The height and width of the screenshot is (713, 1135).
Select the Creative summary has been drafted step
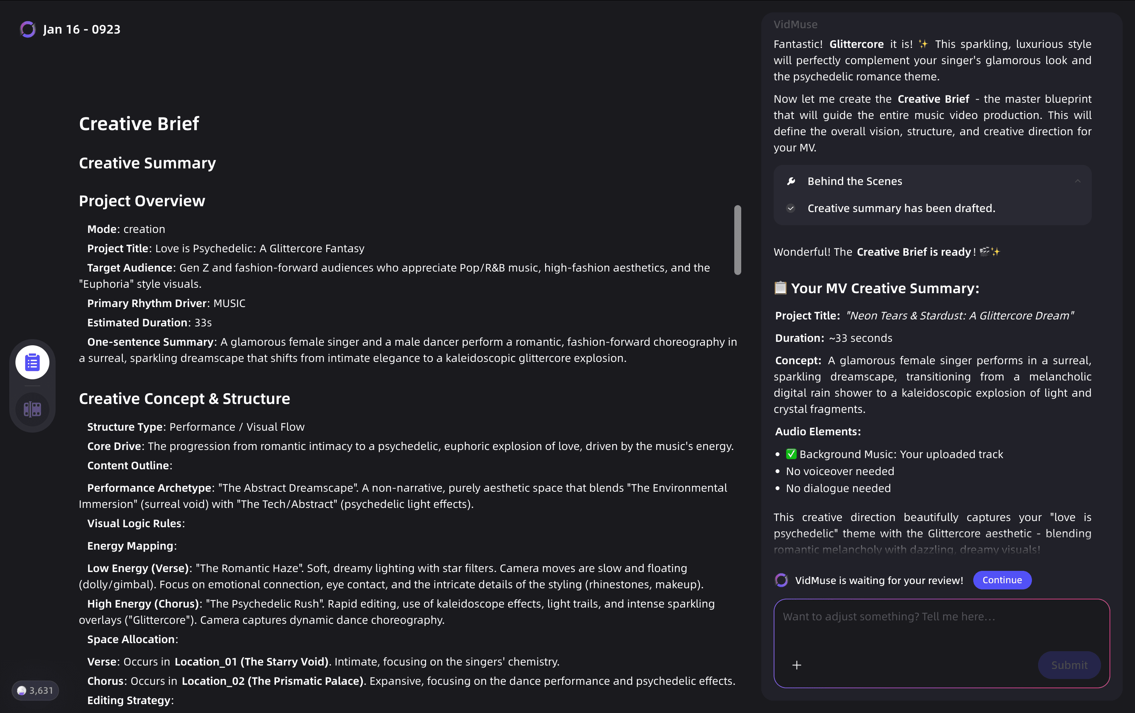[x=901, y=208]
